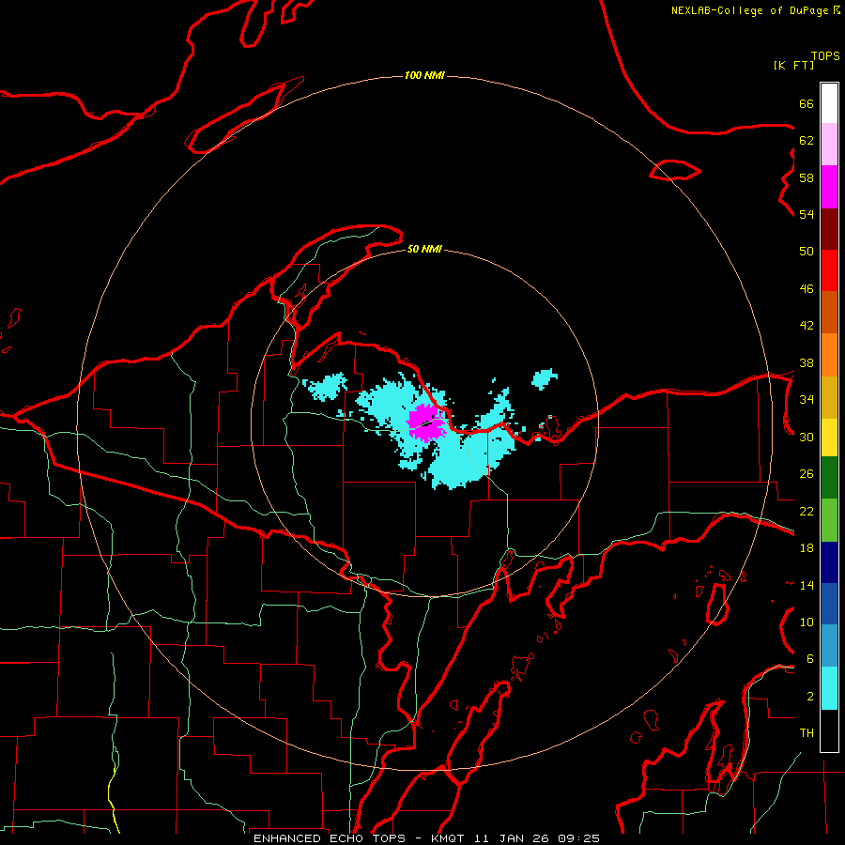Screen dimensions: 845x845
Task: Click the magenta swatch in the color legend
Action: coord(829,187)
